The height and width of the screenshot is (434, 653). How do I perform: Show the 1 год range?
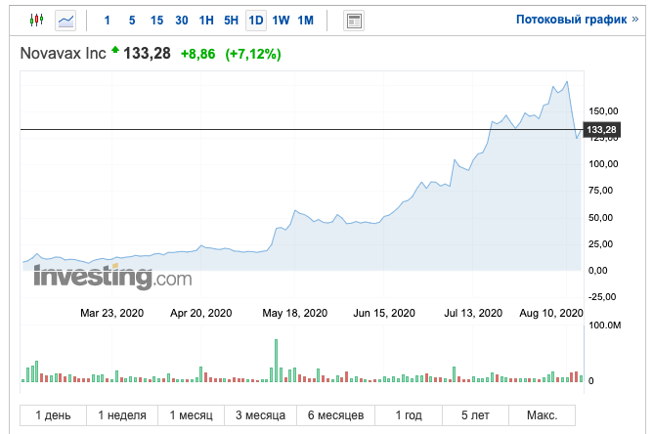coord(409,415)
